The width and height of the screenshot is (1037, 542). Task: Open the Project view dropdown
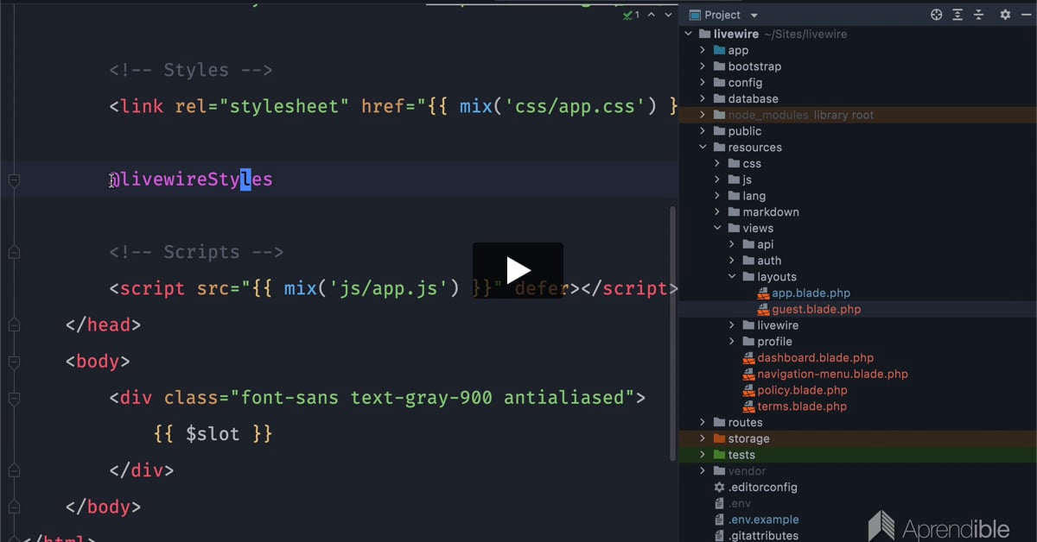coord(754,15)
